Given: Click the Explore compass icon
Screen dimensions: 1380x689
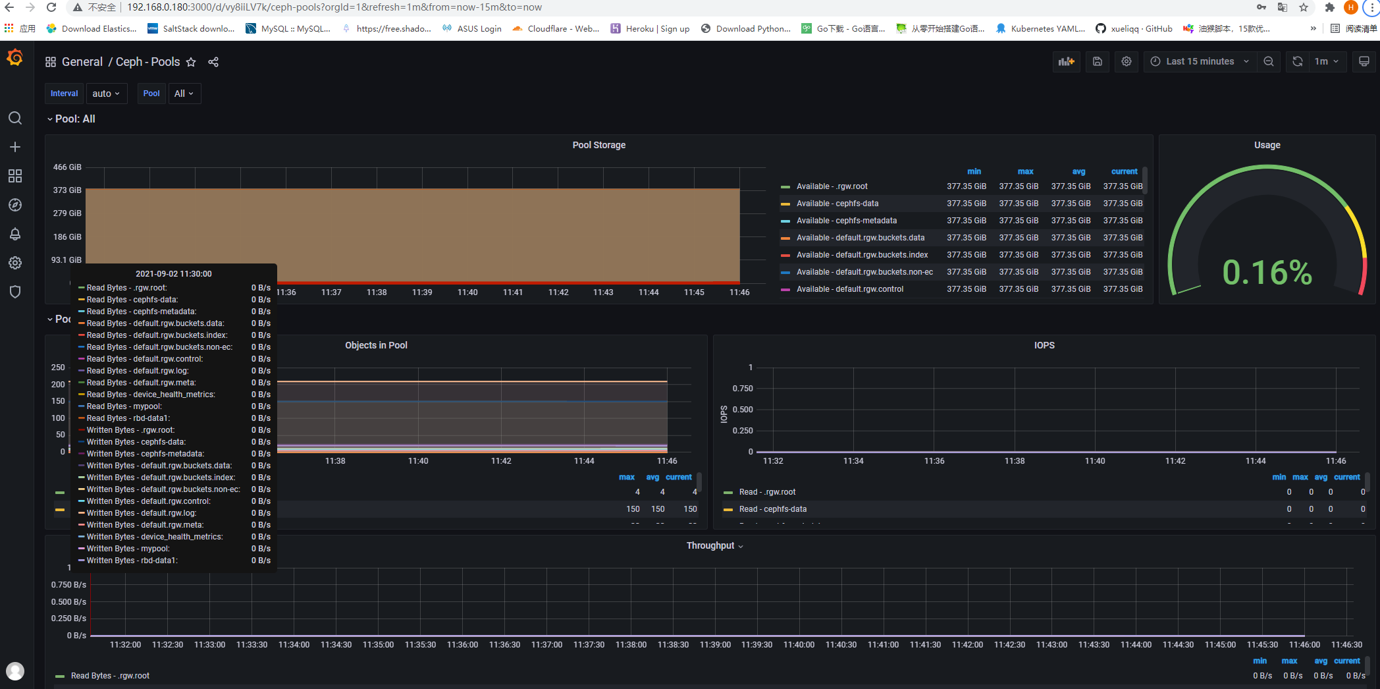Looking at the screenshot, I should pyautogui.click(x=15, y=205).
